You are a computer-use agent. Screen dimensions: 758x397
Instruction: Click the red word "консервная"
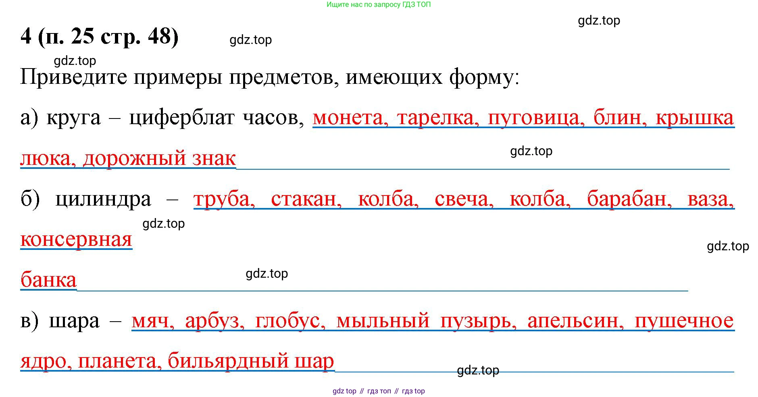click(76, 239)
